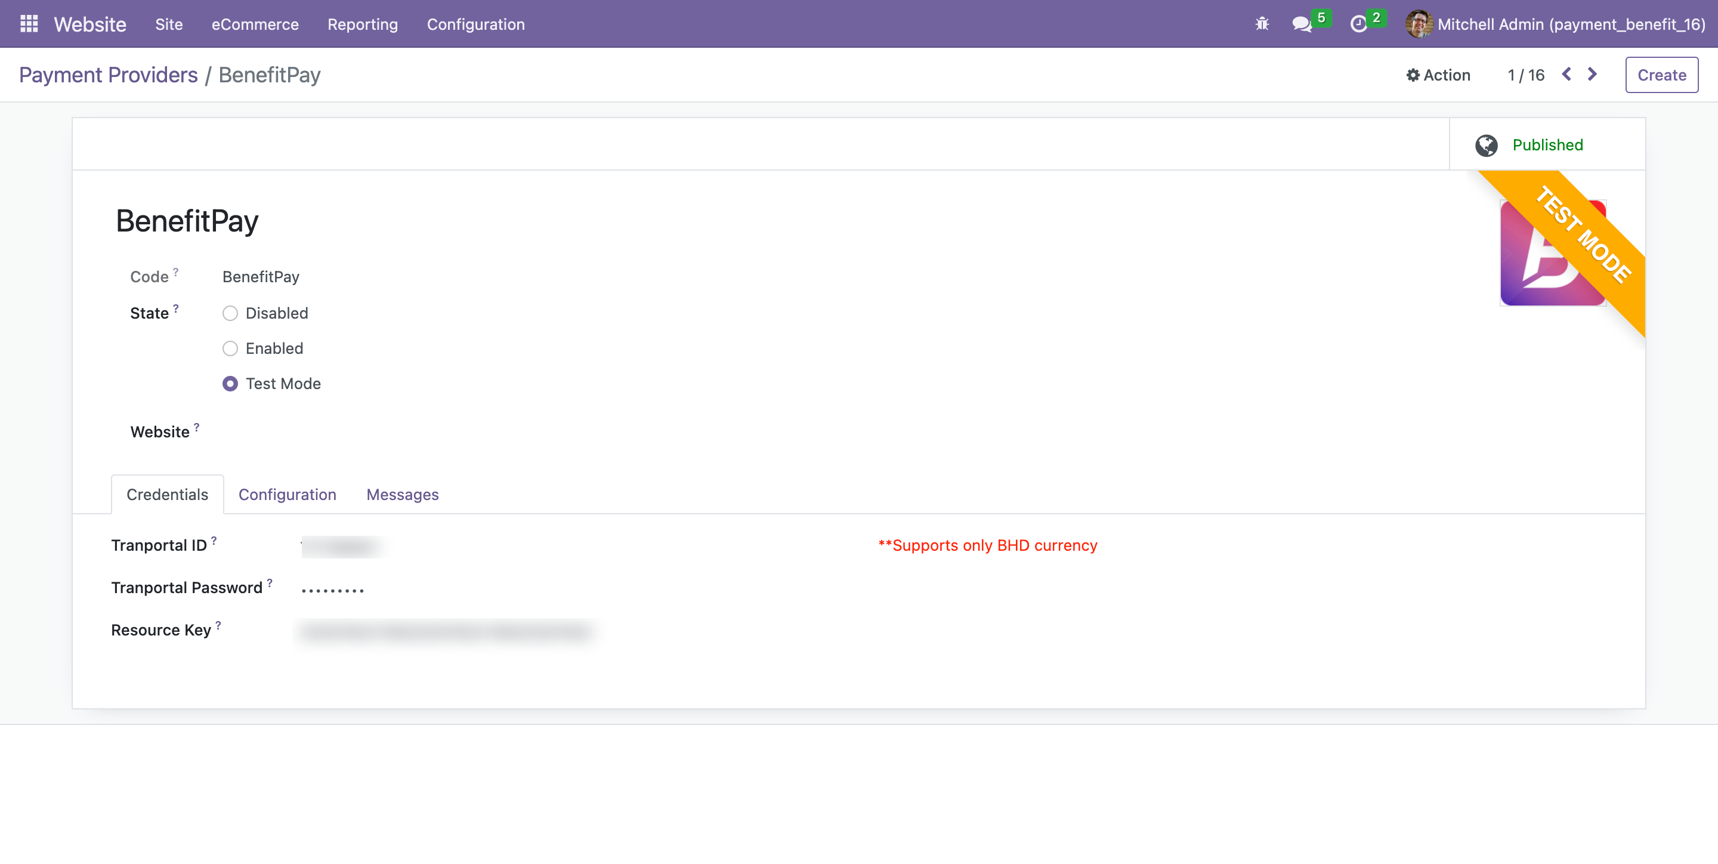Click the green conversations badge showing 5

click(x=1321, y=18)
